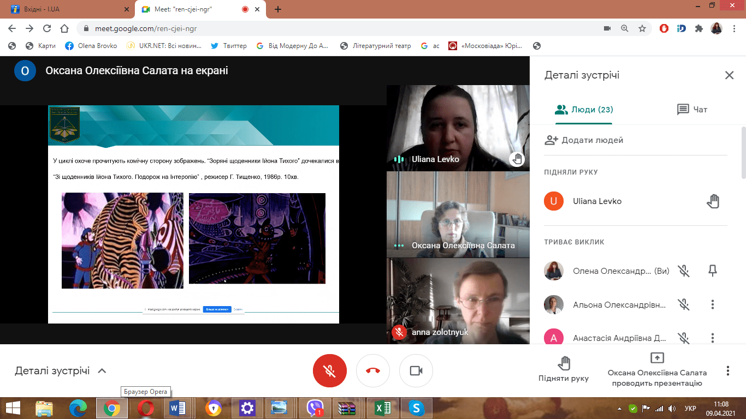
Task: Expand Деталі зустрічі chevron at bottom left
Action: [102, 371]
